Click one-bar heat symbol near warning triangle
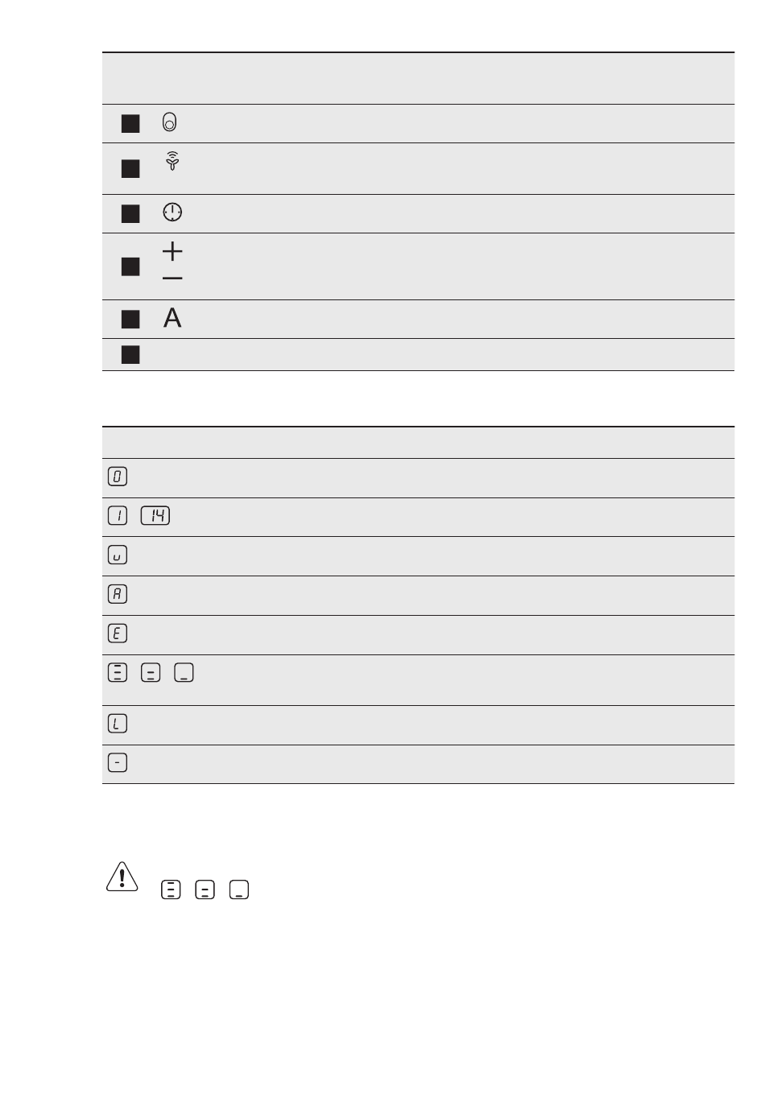Screen dimensions: 765x1106 pos(238,889)
